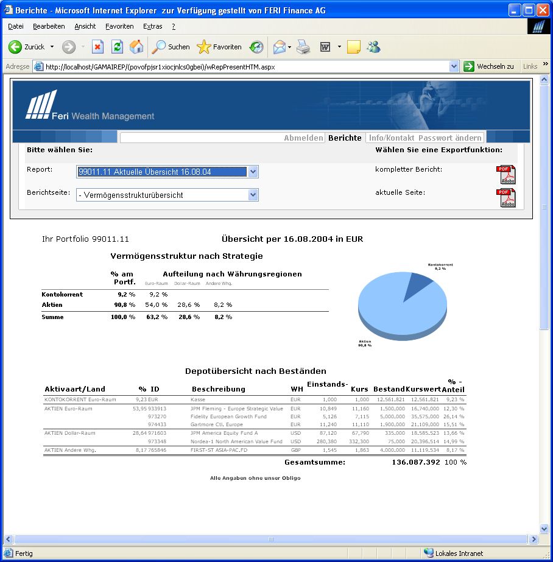Click the Forward navigation arrow
Screen dimensions: 553x562
click(68, 47)
